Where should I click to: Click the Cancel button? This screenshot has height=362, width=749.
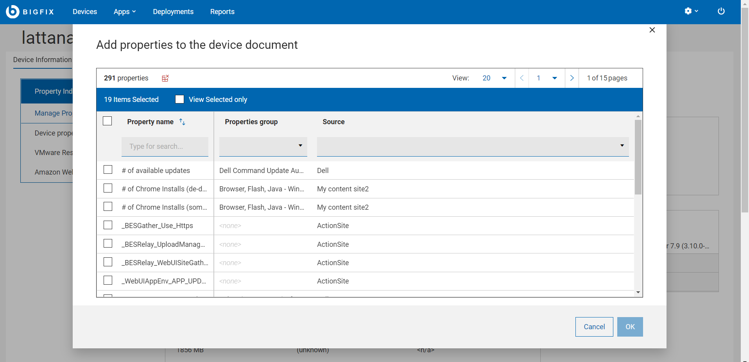tap(594, 327)
